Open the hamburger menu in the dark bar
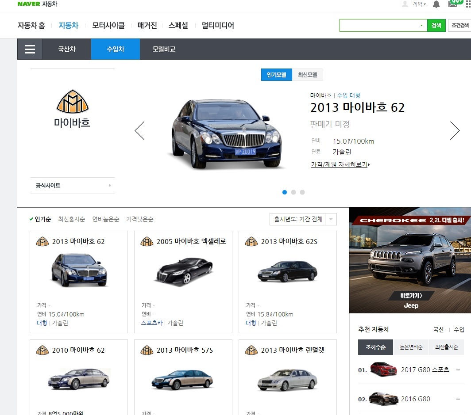The image size is (471, 415). (30, 49)
